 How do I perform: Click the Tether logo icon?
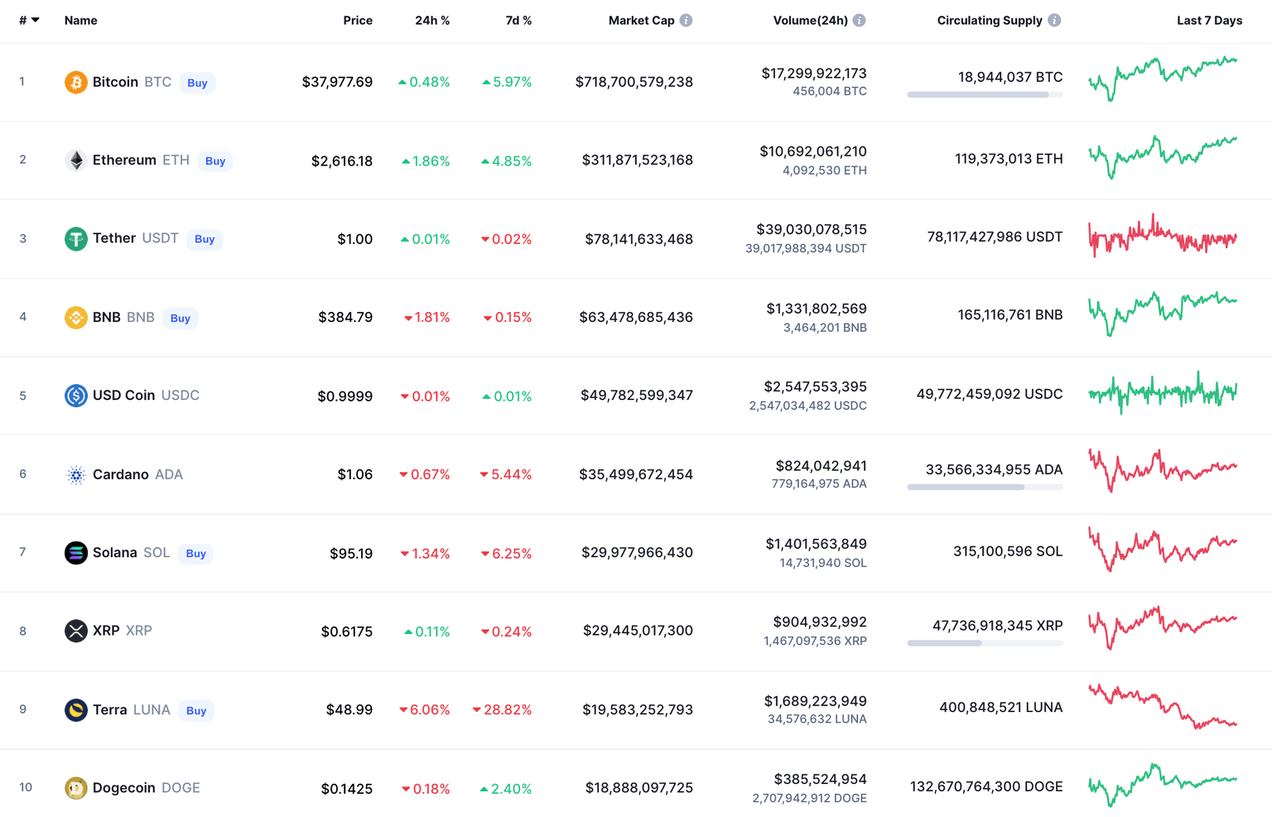click(75, 239)
